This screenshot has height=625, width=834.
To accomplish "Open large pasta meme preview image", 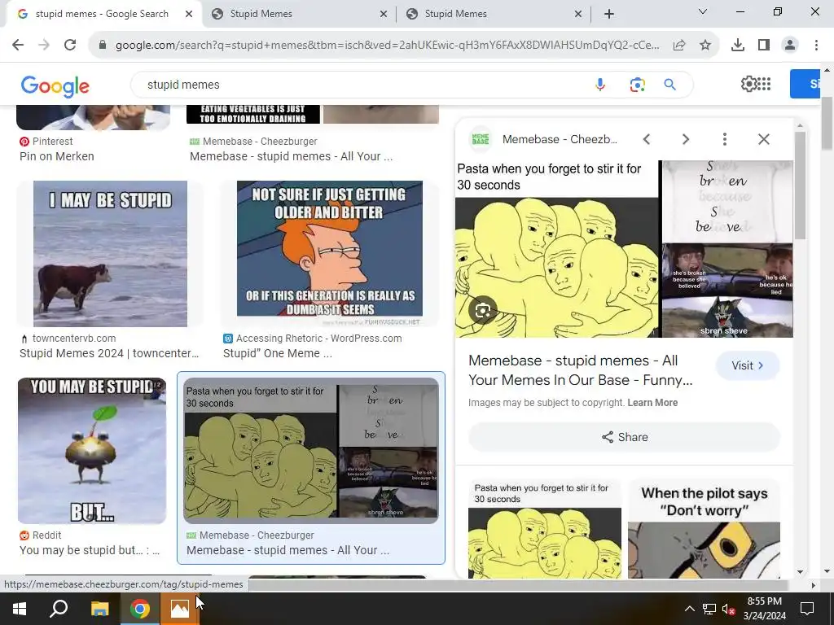I will pyautogui.click(x=624, y=249).
